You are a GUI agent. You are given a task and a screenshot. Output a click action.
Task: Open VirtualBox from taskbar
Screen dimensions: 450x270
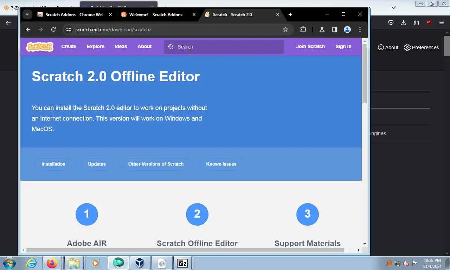click(x=140, y=263)
